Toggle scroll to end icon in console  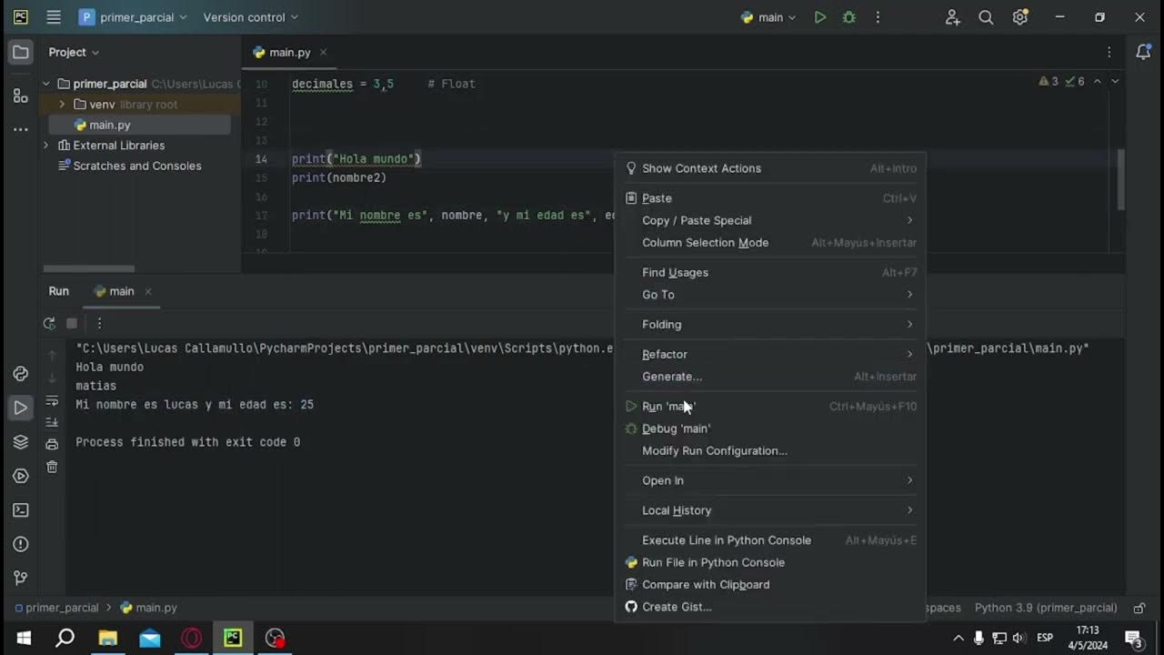52,422
